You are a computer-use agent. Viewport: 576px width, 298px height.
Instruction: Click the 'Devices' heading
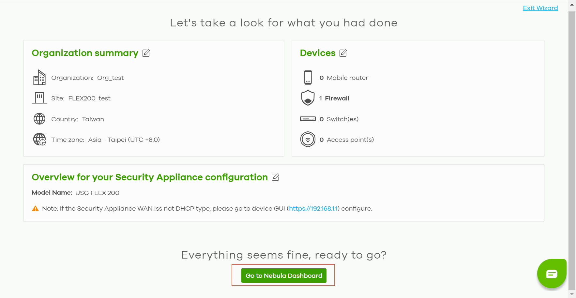pyautogui.click(x=318, y=53)
